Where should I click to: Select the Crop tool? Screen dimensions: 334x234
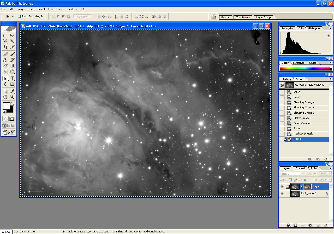coord(5,47)
